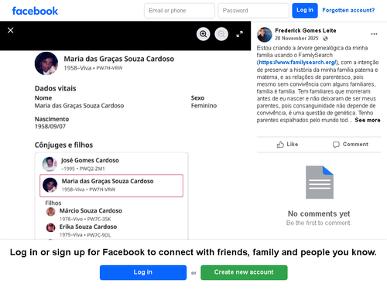Click José Gomes Cardoso's avatar photo
The width and height of the screenshot is (387, 290).
click(50, 164)
